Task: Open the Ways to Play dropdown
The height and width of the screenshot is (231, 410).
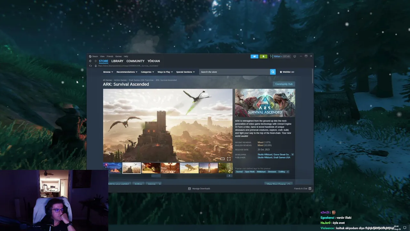Action: coord(165,72)
